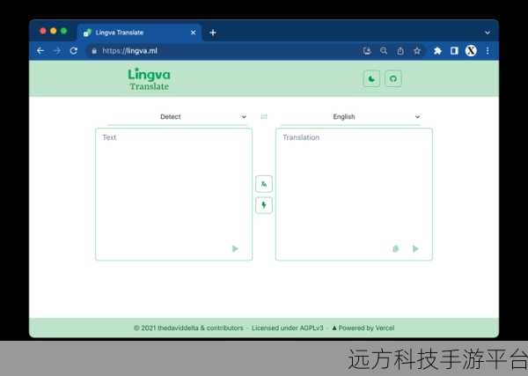This screenshot has width=528, height=376.
Task: Swap source and target languages
Action: pyautogui.click(x=264, y=117)
